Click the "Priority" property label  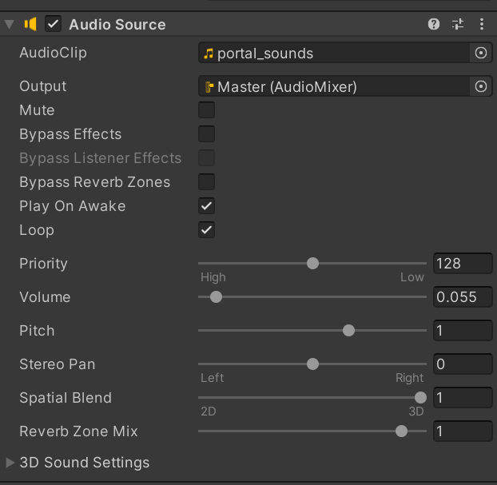tap(43, 264)
